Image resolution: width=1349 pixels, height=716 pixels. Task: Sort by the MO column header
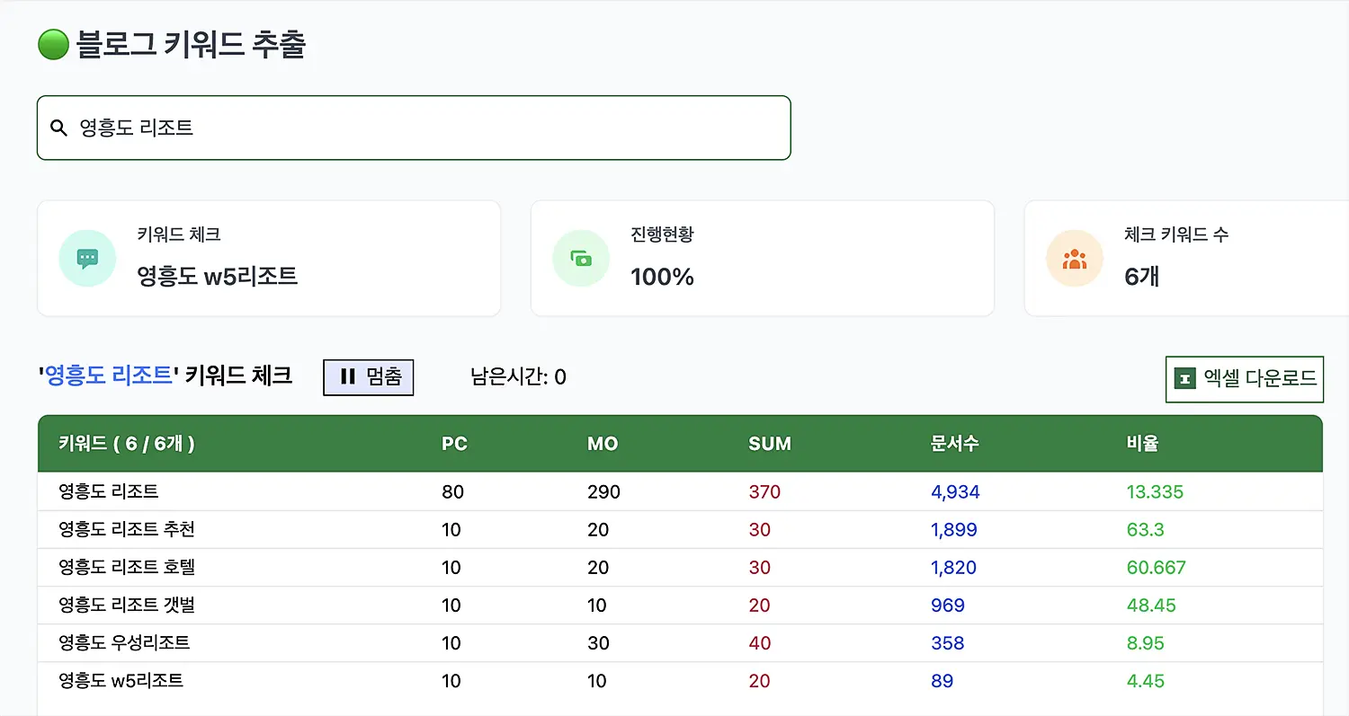(x=602, y=444)
